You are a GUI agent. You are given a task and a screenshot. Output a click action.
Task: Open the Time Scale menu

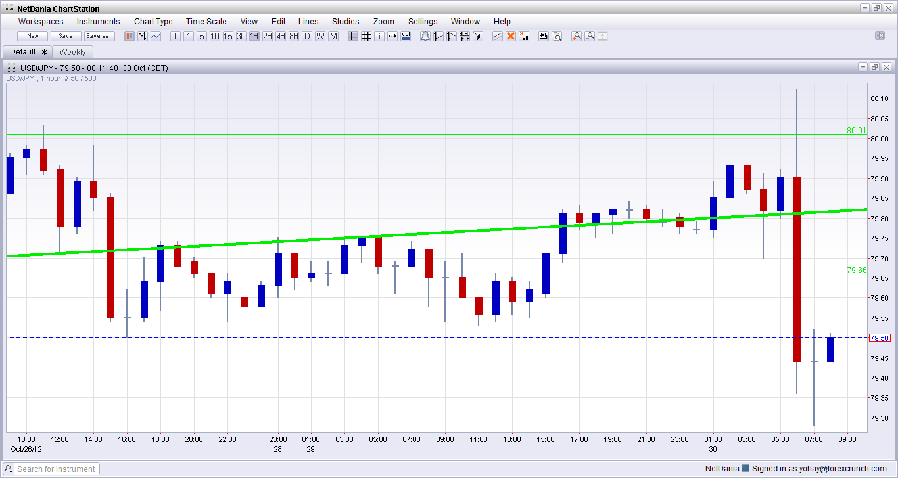(x=206, y=22)
